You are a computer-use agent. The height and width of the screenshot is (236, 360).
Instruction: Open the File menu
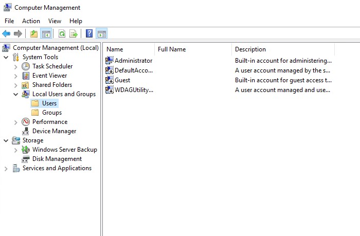pos(9,21)
